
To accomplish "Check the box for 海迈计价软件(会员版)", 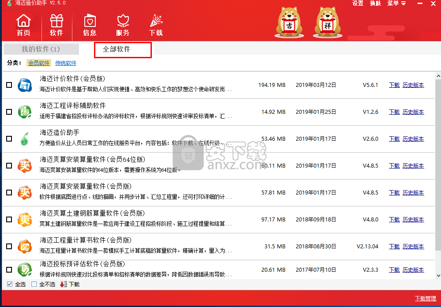I will coord(9,85).
